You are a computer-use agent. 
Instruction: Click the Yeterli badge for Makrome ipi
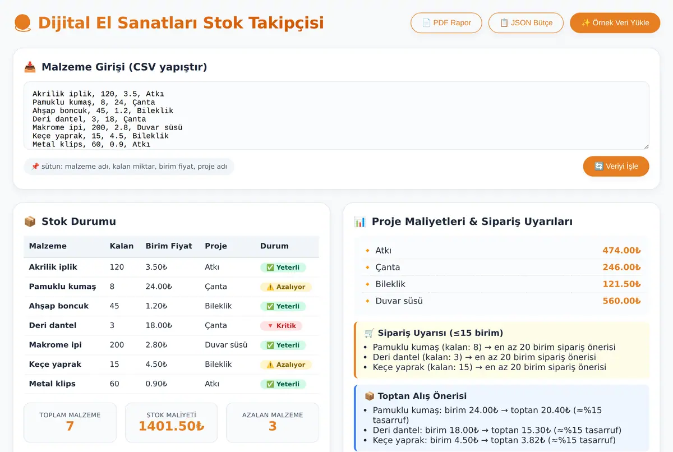point(283,345)
